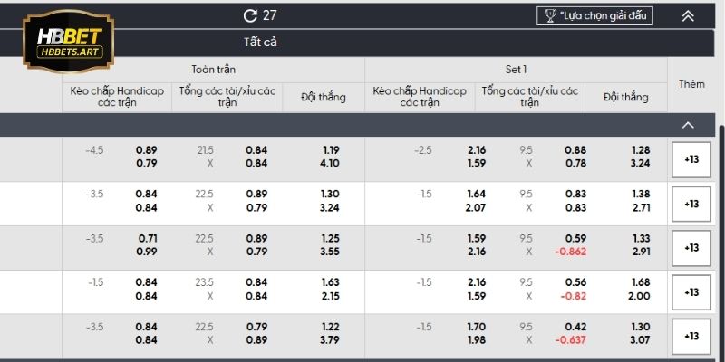Open +13 extra markets in second row
The image size is (725, 362).
click(x=691, y=204)
